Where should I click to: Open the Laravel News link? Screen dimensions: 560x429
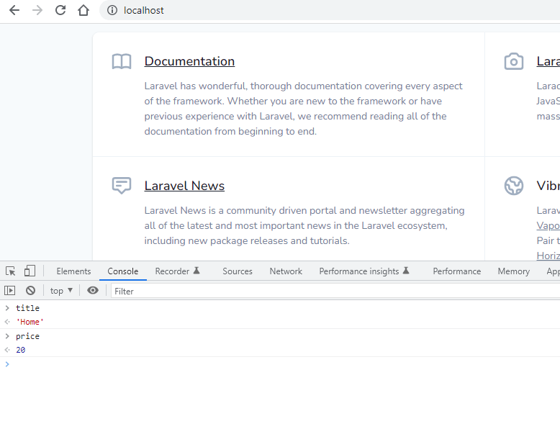point(184,186)
